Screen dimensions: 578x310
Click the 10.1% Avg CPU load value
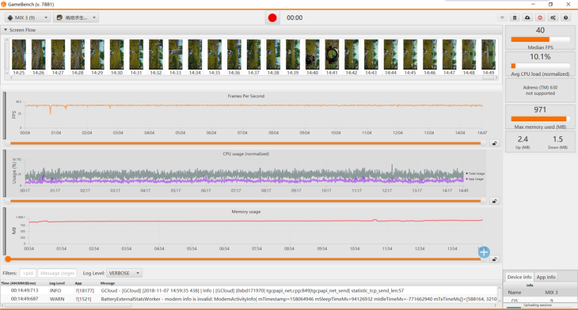[540, 57]
